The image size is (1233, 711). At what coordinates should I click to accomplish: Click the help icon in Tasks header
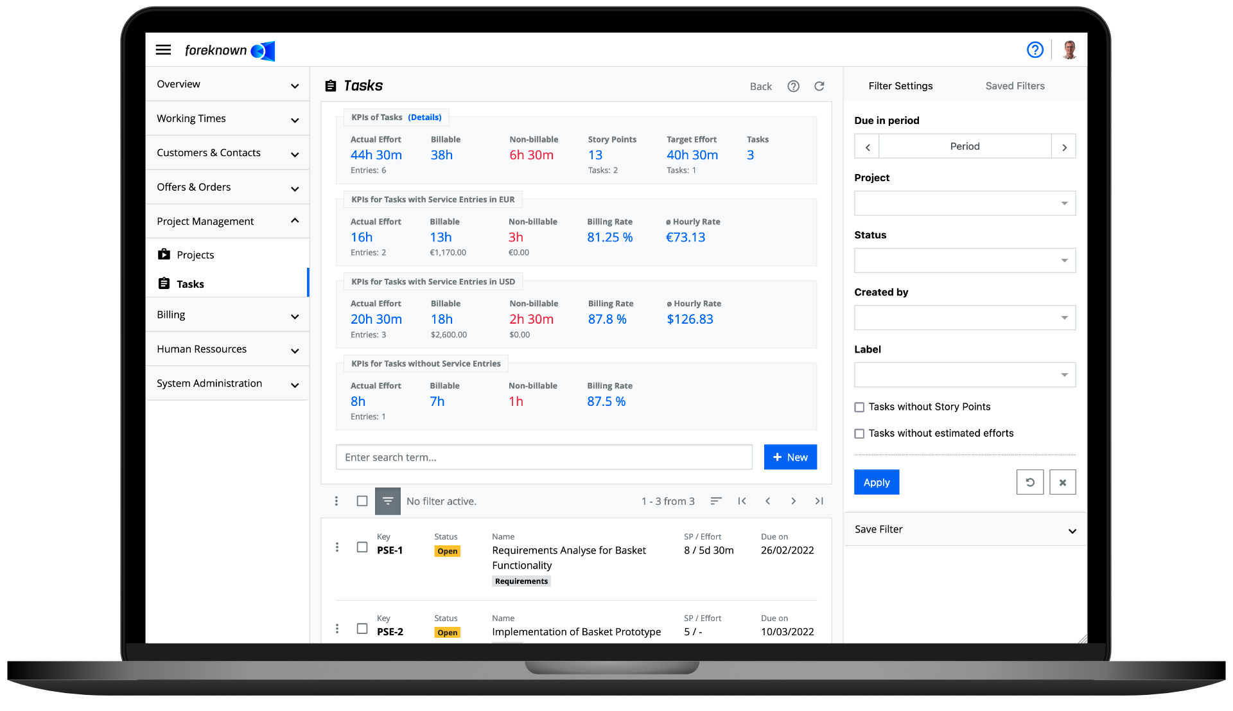click(794, 85)
